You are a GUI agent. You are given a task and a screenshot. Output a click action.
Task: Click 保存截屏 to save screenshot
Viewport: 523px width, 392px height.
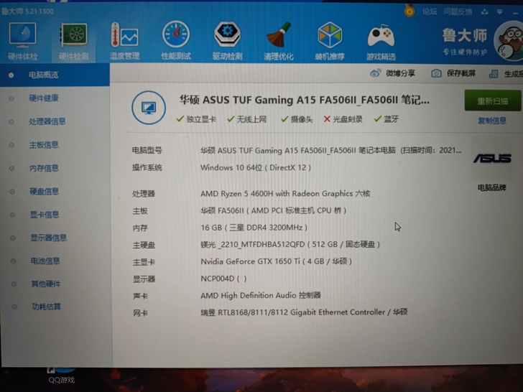453,73
